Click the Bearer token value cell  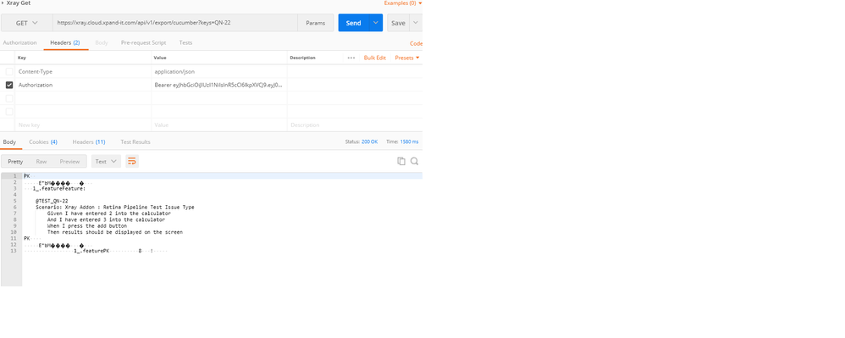coord(219,86)
